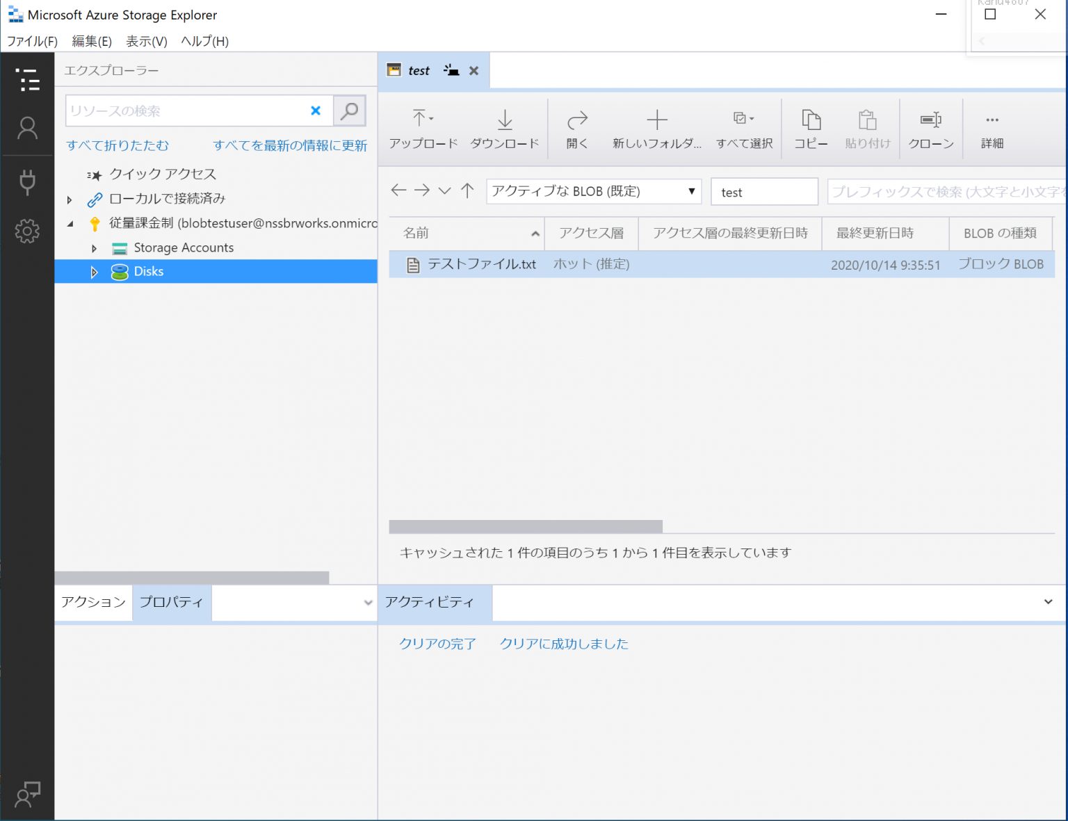Go up one level with the up arrow
The height and width of the screenshot is (821, 1068).
pos(467,190)
